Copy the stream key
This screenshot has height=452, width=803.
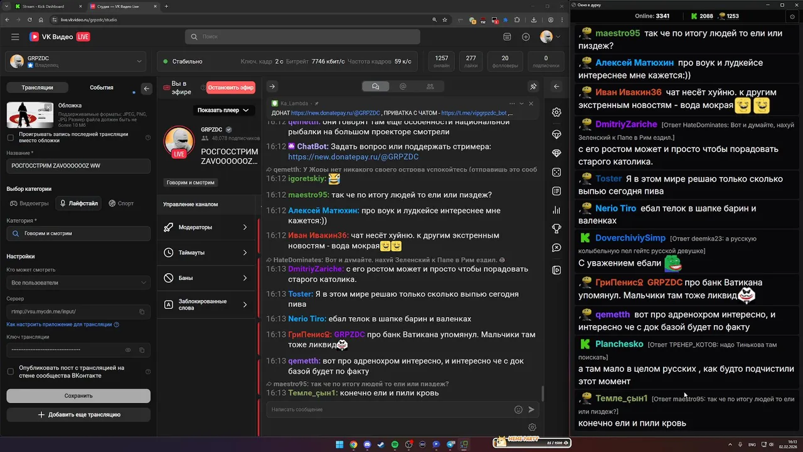click(x=142, y=350)
